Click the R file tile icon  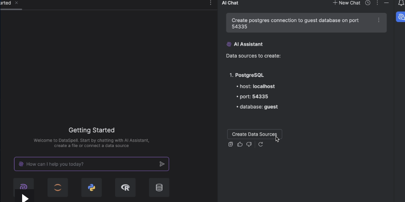click(x=125, y=188)
